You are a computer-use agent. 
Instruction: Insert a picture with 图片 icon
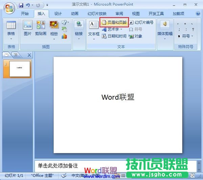pos(28,25)
